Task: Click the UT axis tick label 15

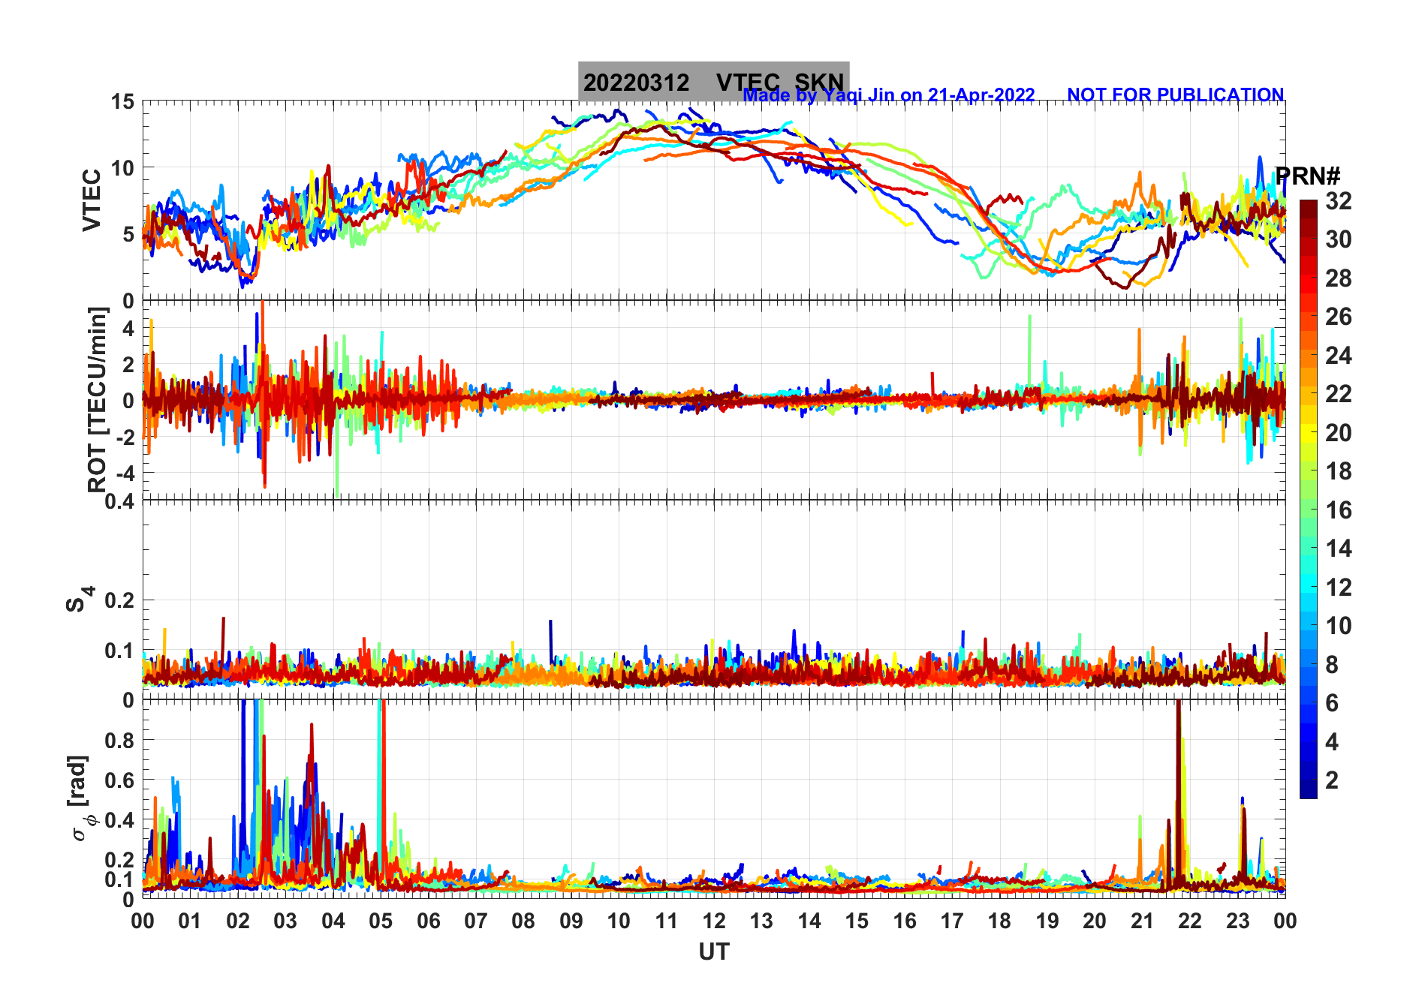Action: pos(857,921)
